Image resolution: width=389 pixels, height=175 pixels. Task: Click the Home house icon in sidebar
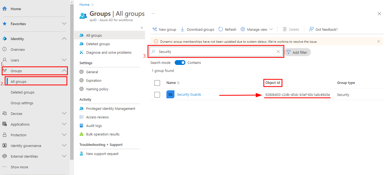[5, 9]
